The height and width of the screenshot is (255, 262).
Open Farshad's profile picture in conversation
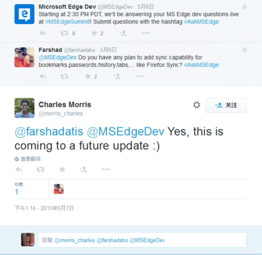click(24, 57)
